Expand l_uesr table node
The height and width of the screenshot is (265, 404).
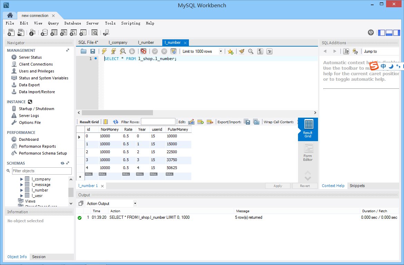22,196
